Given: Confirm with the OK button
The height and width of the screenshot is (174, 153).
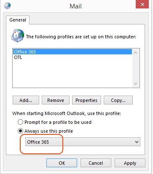Looking at the screenshot, I should point(62,163).
